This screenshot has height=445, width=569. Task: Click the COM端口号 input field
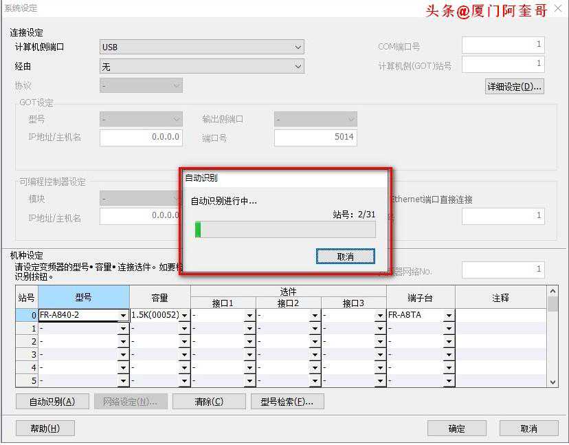tap(502, 45)
